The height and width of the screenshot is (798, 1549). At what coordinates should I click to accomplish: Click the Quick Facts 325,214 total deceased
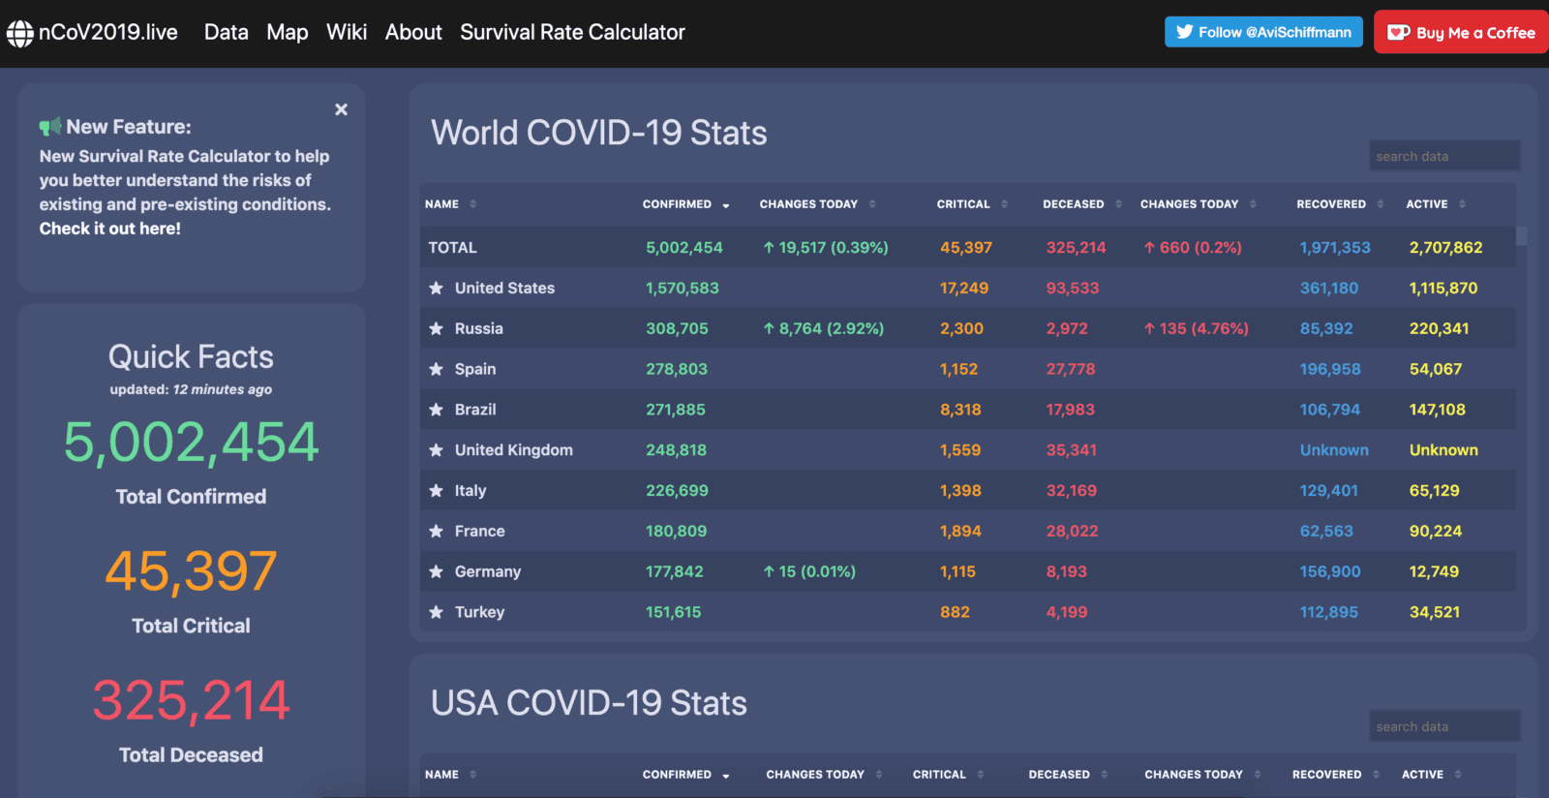pos(191,700)
